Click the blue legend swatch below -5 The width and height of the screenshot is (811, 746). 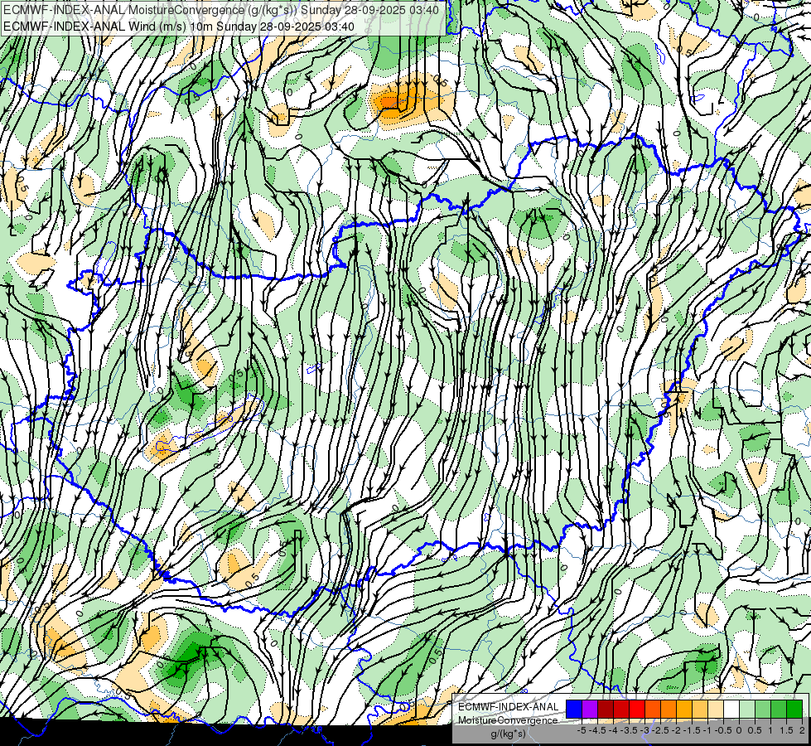click(574, 710)
